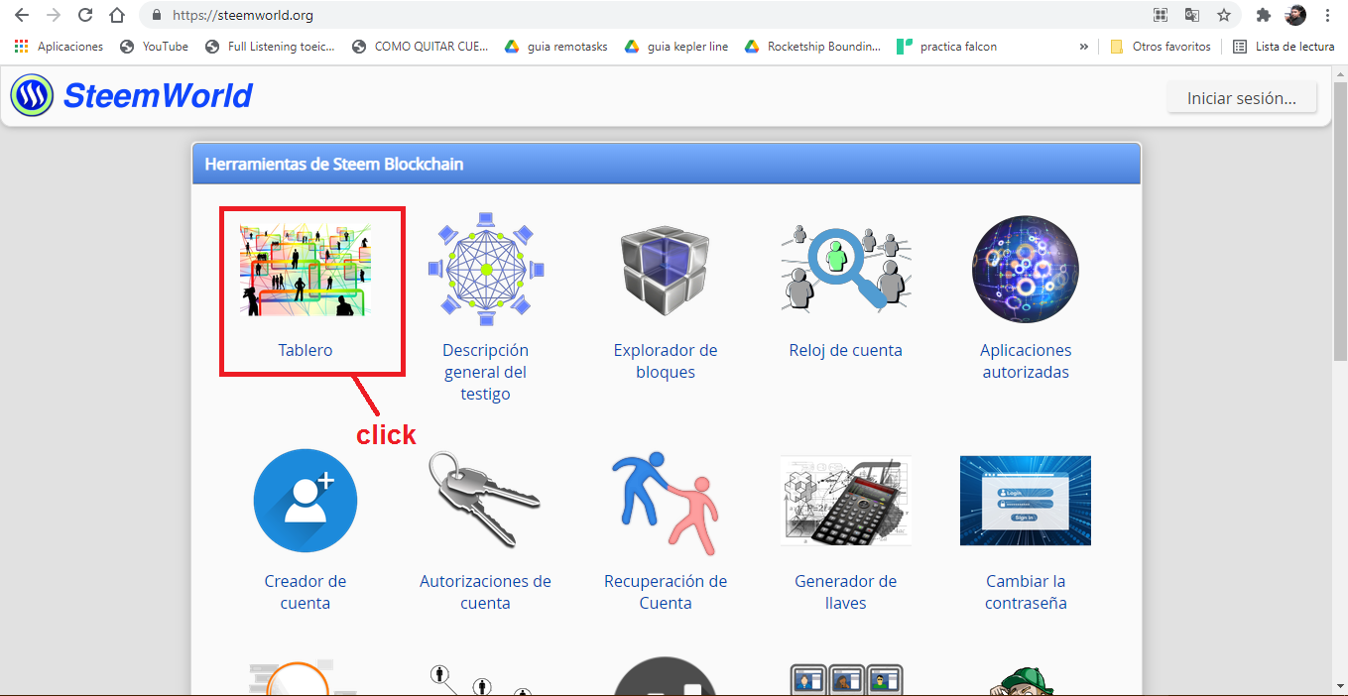Open the Reloj de cuenta link
This screenshot has height=696, width=1348.
click(x=846, y=350)
